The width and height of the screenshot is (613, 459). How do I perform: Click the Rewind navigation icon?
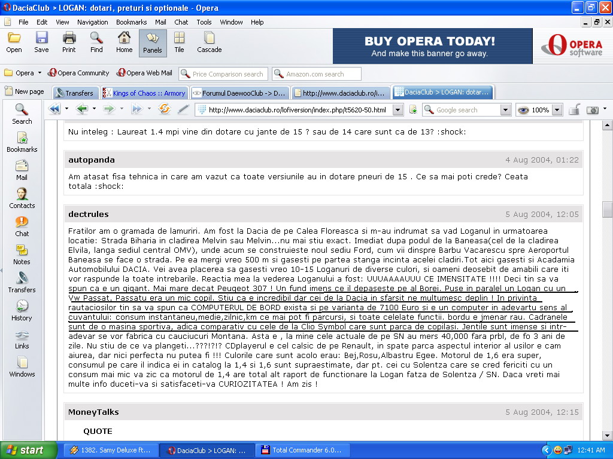[54, 109]
